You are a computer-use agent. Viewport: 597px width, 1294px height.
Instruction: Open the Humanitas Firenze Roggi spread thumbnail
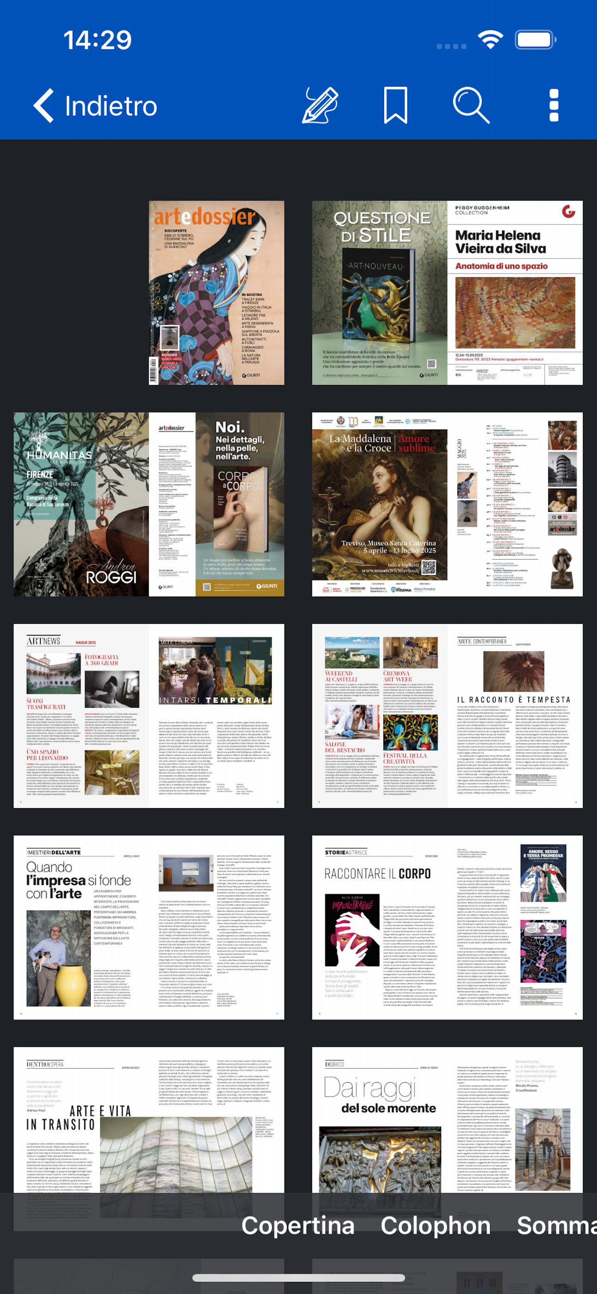(x=149, y=504)
